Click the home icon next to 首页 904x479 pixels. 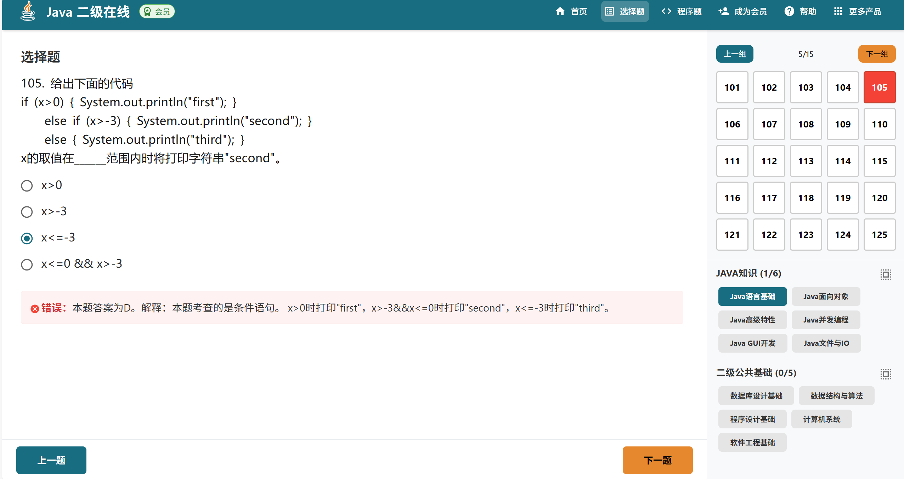click(560, 11)
